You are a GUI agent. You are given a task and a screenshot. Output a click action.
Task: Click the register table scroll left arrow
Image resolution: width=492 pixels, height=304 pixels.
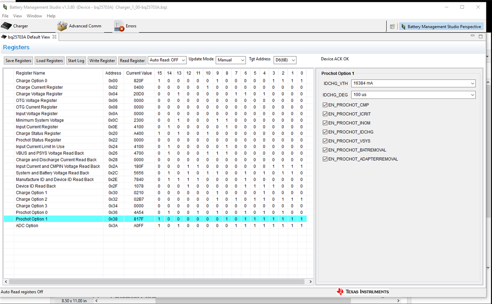[6, 282]
